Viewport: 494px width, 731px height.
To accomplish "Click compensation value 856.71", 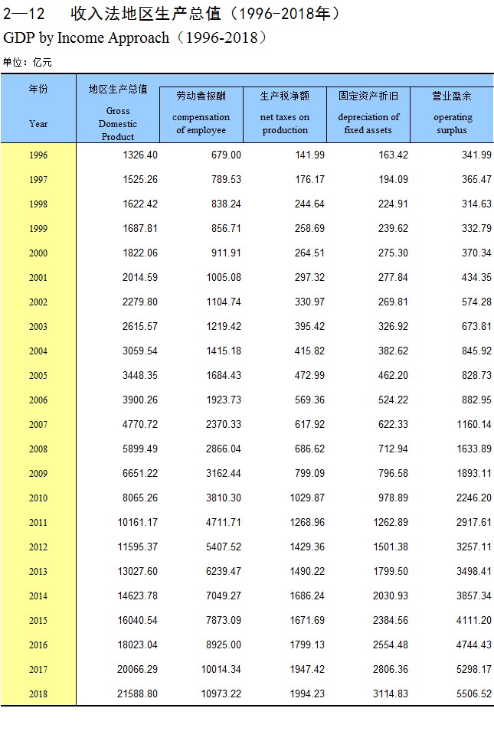I will point(226,228).
